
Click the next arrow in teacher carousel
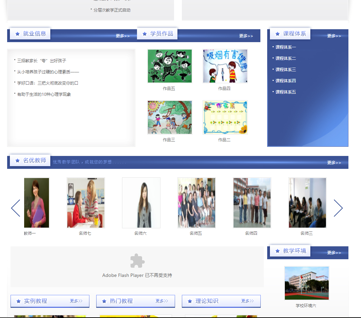pyautogui.click(x=338, y=208)
